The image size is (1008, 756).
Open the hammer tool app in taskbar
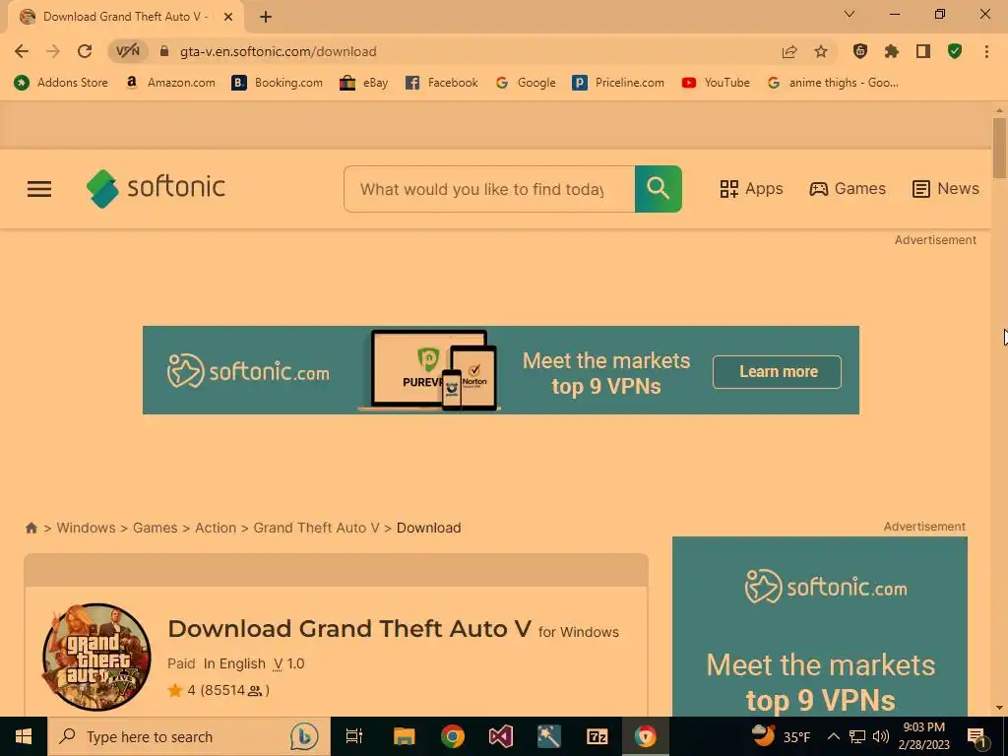pos(549,736)
